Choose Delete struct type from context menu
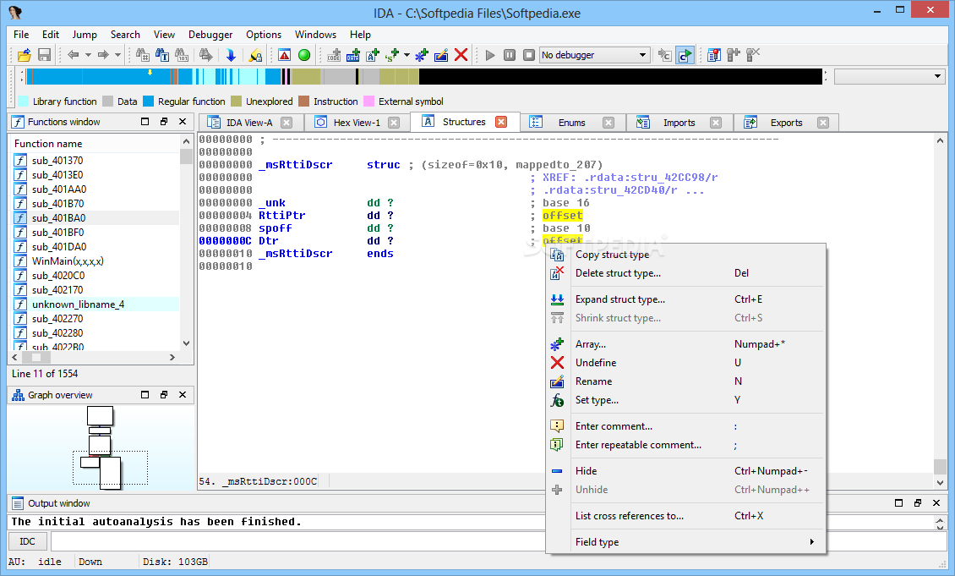This screenshot has width=955, height=576. click(x=685, y=273)
